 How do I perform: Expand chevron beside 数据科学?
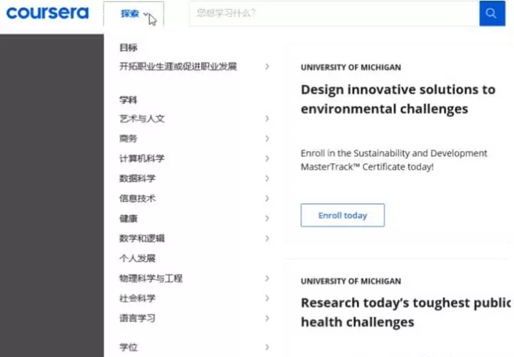pos(267,178)
